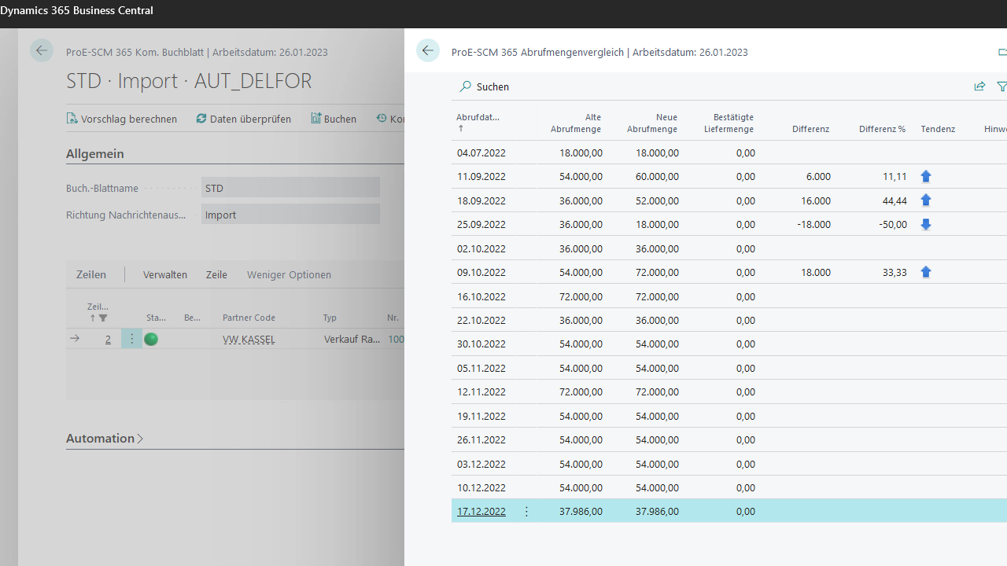Select date cell 22.10.2022
This screenshot has width=1007, height=566.
pyautogui.click(x=481, y=320)
